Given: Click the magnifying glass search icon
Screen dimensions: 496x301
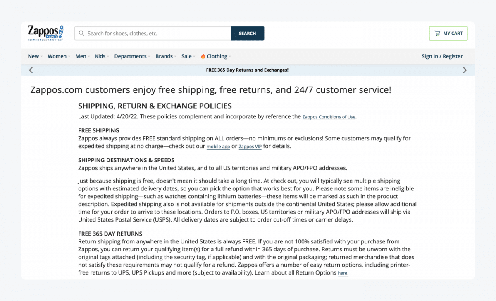Looking at the screenshot, I should [81, 33].
